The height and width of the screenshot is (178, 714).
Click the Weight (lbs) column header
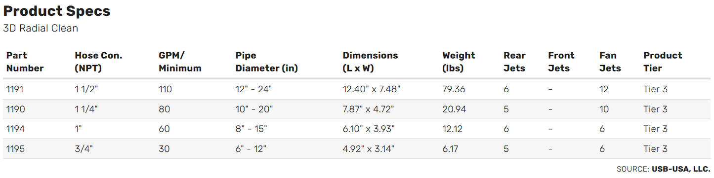pyautogui.click(x=459, y=62)
